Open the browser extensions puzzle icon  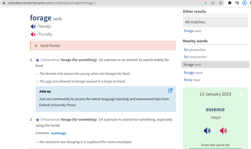click(x=230, y=3)
